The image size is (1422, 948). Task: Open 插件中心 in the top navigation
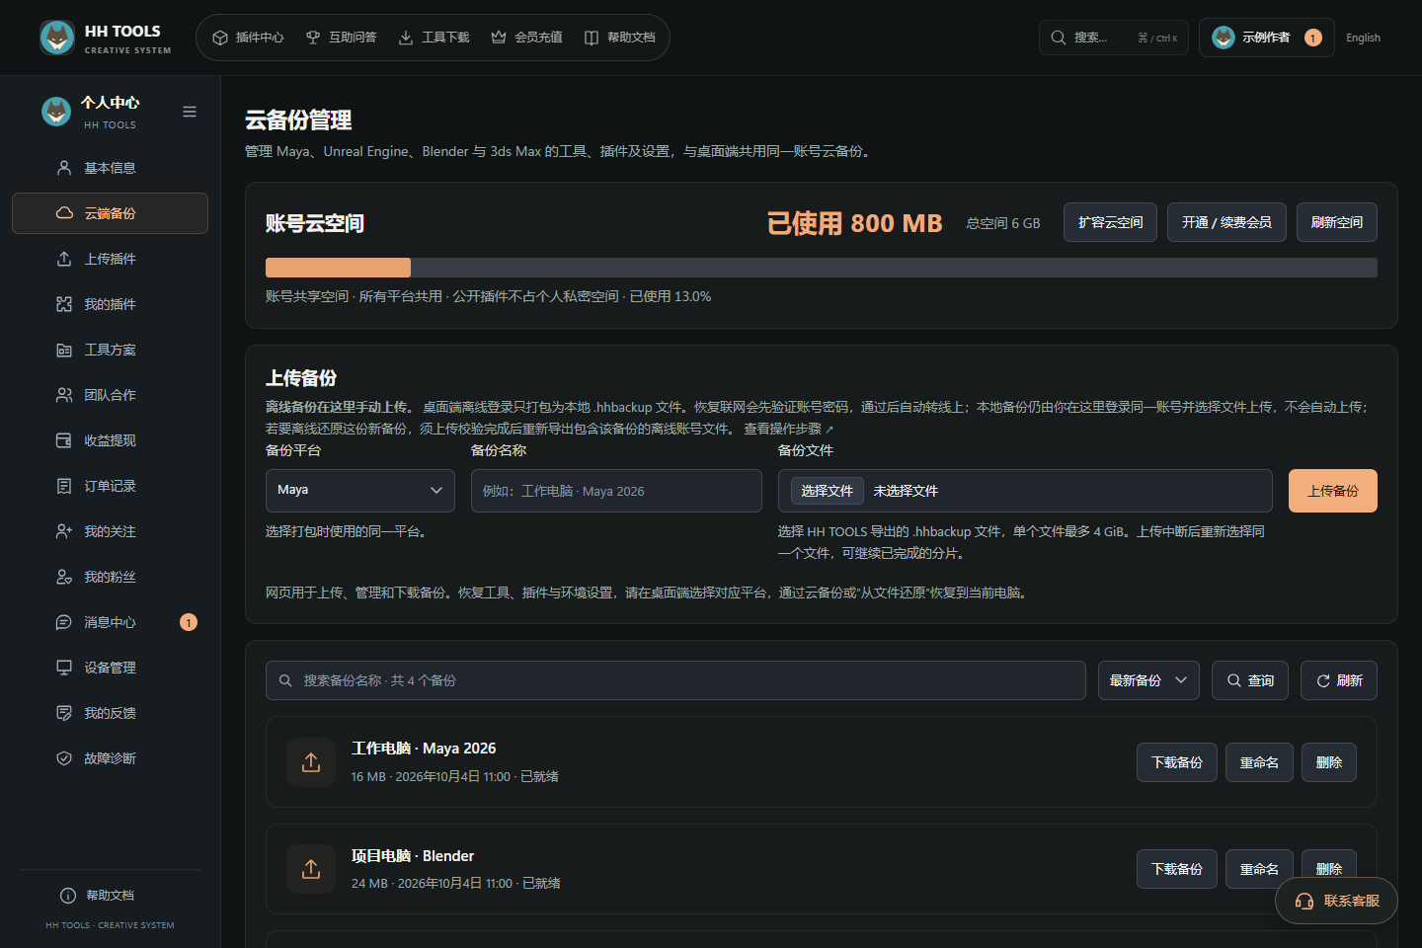(x=248, y=38)
